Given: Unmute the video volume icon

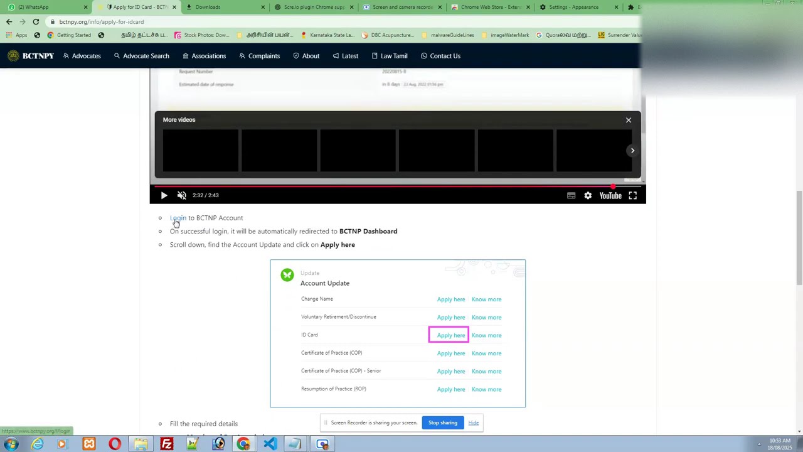Looking at the screenshot, I should tap(181, 195).
